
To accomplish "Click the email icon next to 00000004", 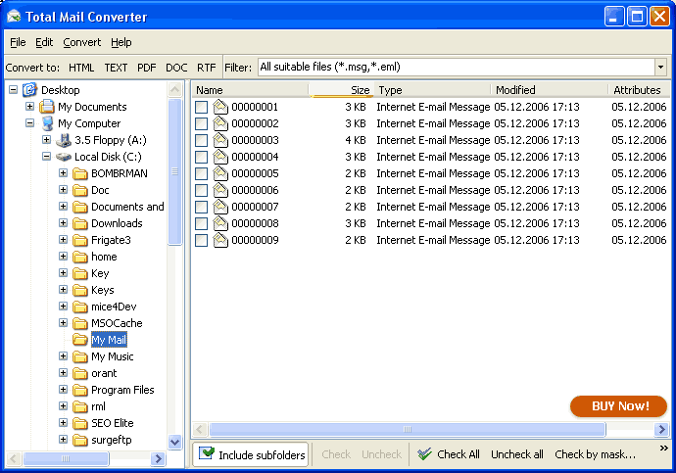I will [x=220, y=157].
